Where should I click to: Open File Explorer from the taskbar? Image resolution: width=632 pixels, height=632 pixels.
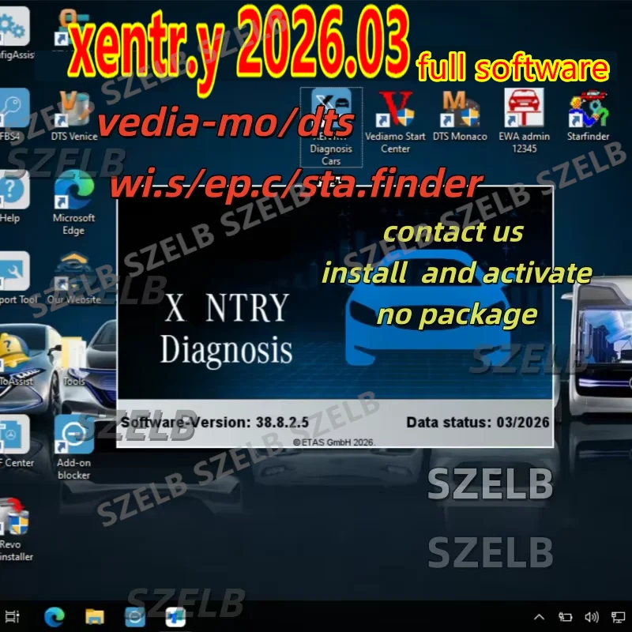95,617
